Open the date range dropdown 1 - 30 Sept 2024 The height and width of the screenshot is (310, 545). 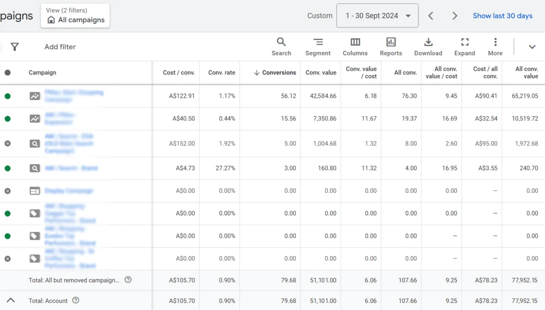(377, 16)
